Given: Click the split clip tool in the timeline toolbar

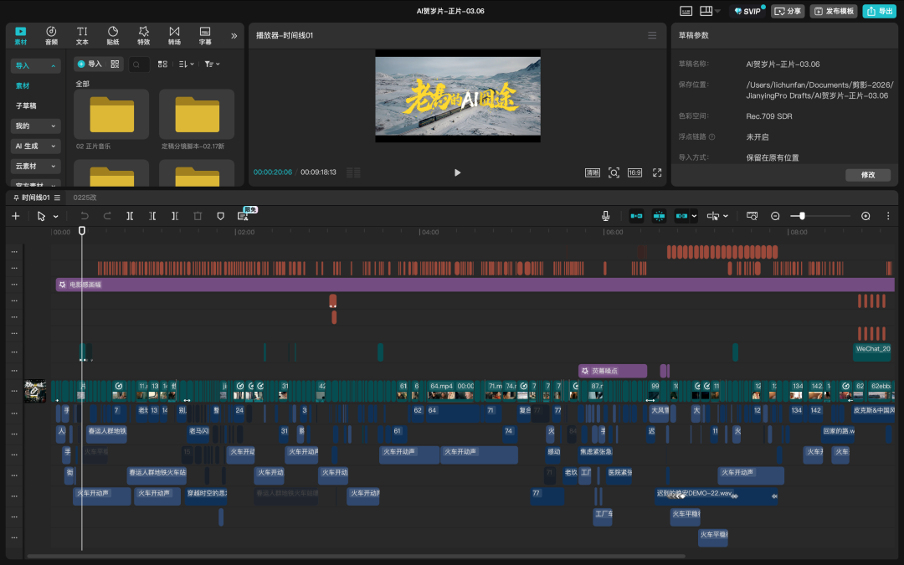Looking at the screenshot, I should [130, 216].
